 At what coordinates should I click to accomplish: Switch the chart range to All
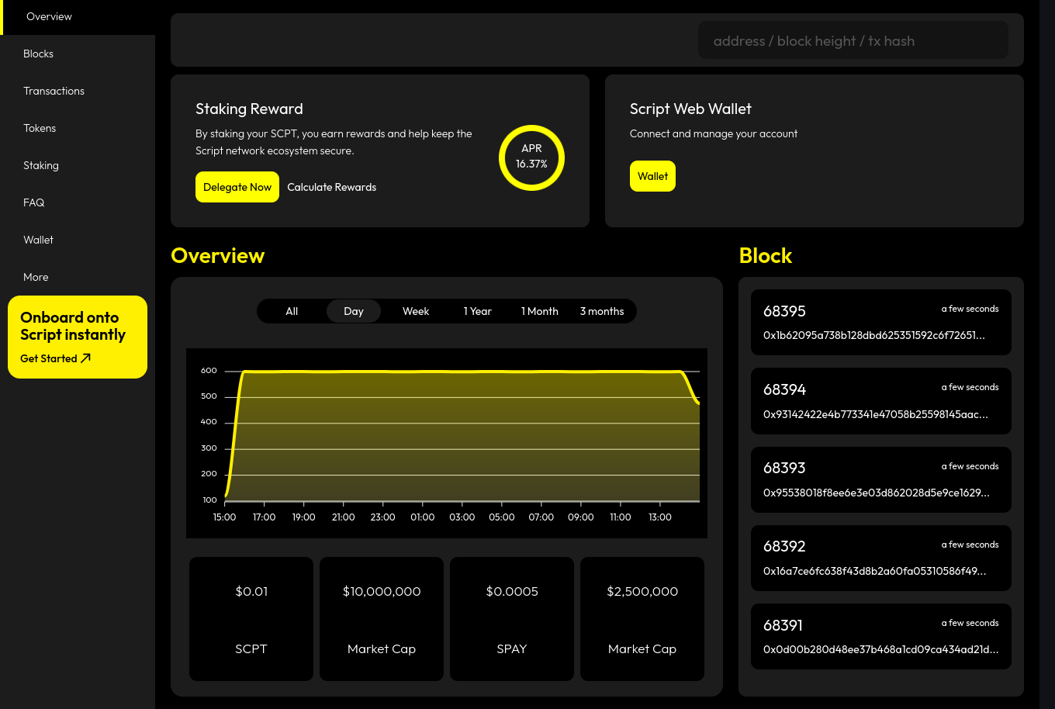(x=292, y=311)
